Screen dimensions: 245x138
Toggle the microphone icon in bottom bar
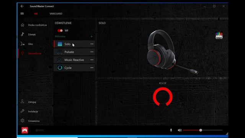(171, 130)
